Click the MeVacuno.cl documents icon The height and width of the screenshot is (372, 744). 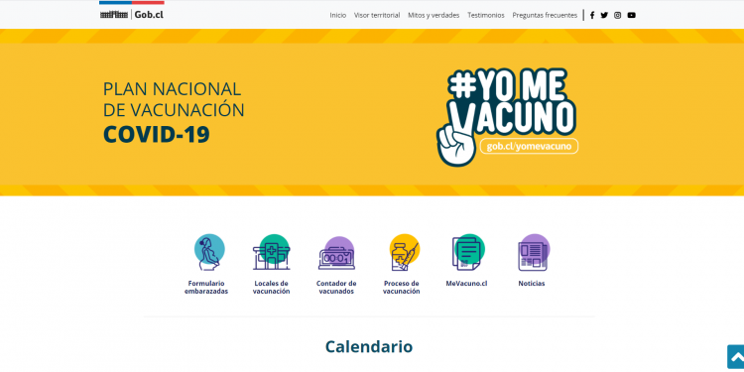[x=468, y=252]
